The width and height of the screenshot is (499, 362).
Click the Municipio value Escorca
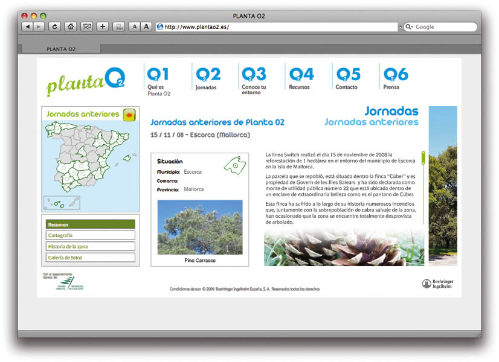tap(193, 172)
